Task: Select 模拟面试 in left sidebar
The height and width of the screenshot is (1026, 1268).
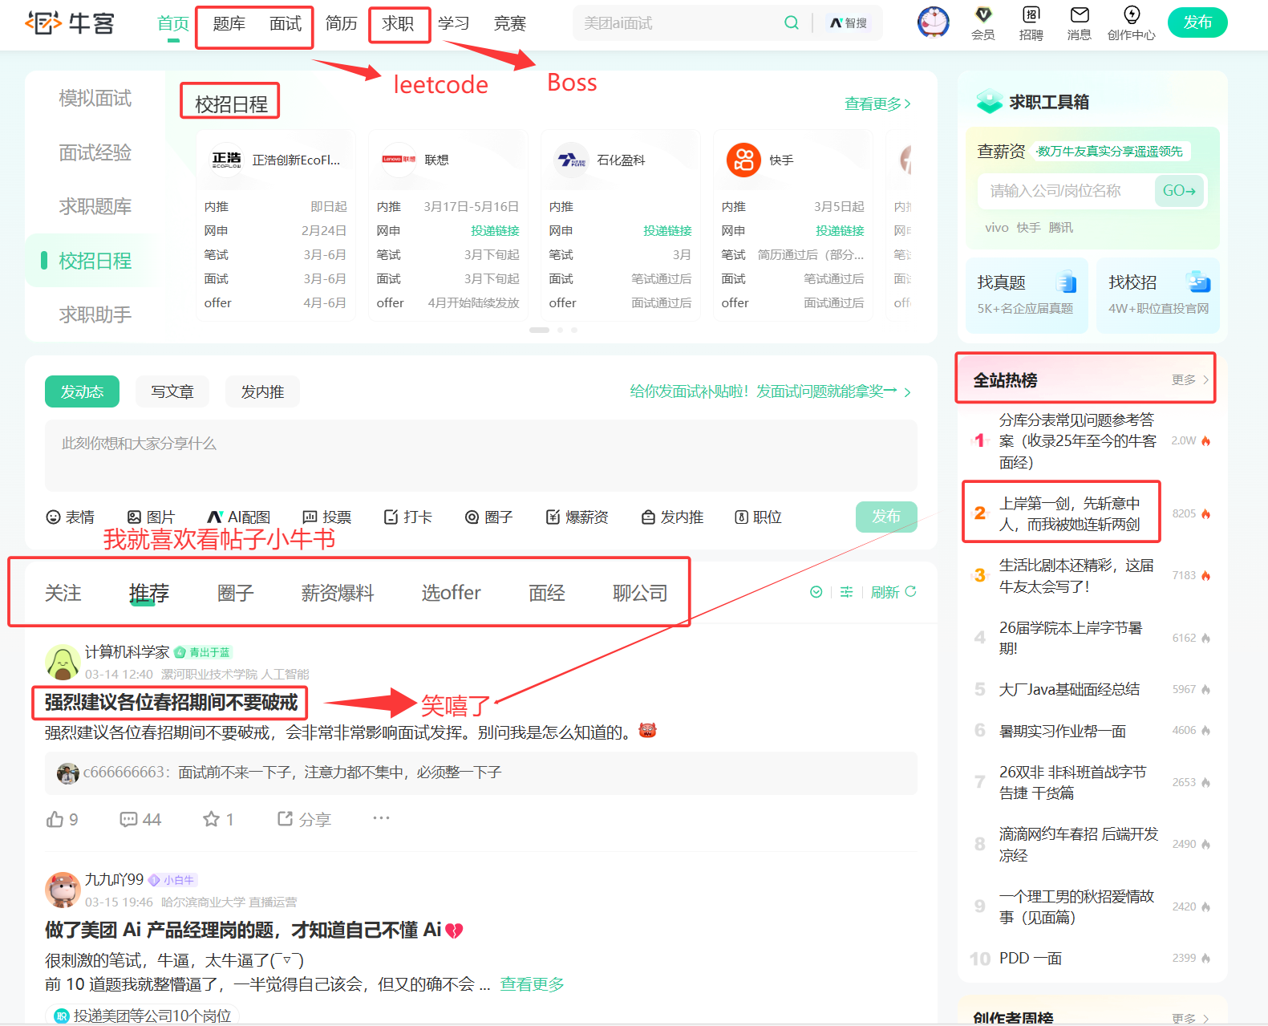Action: 95,98
